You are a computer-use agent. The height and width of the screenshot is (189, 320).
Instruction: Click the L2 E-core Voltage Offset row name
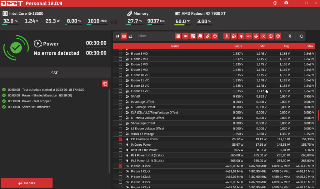147,128
